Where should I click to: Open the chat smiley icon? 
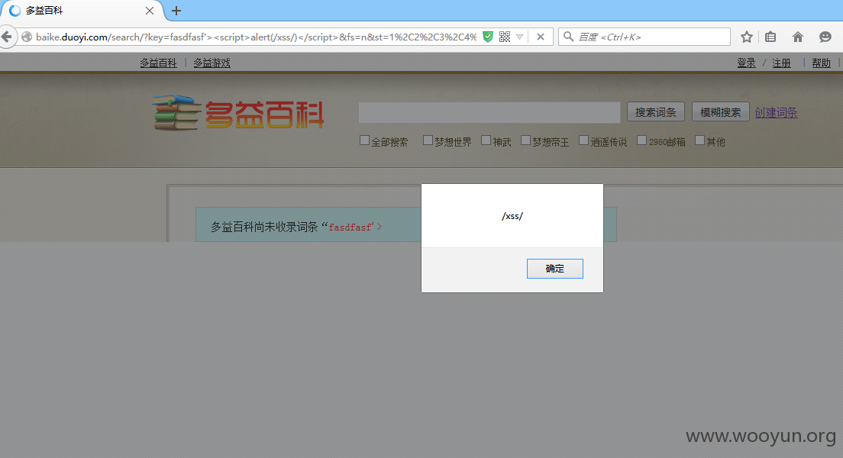coord(825,37)
